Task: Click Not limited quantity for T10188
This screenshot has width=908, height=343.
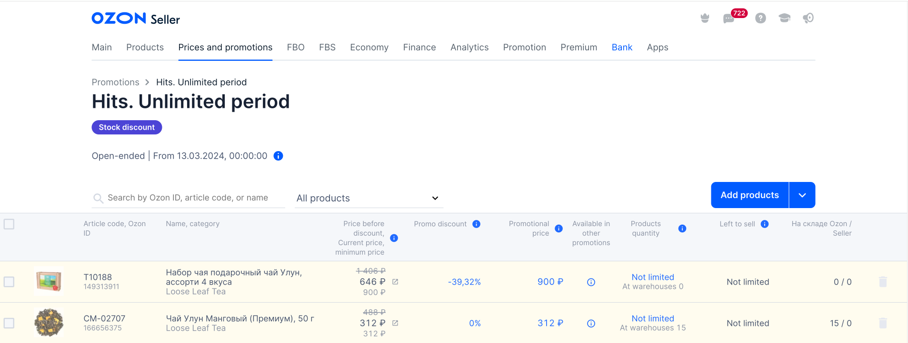Action: [x=653, y=277]
